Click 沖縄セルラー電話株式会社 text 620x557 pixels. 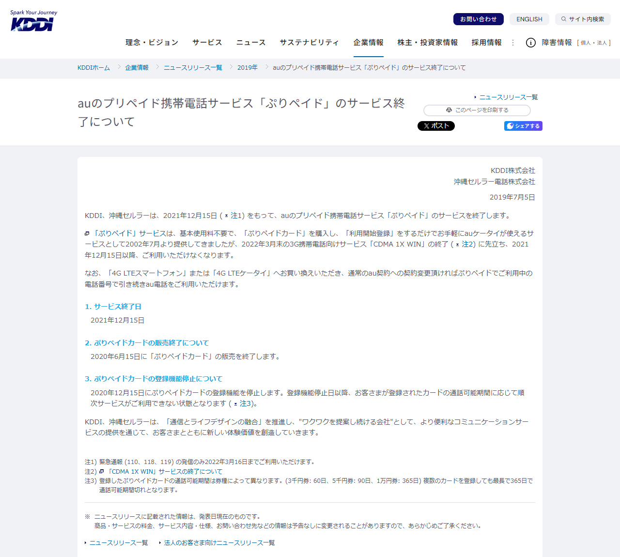495,182
